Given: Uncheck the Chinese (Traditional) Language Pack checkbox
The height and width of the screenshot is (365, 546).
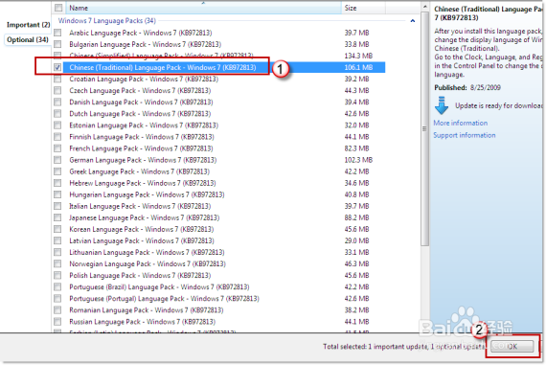Looking at the screenshot, I should 57,67.
